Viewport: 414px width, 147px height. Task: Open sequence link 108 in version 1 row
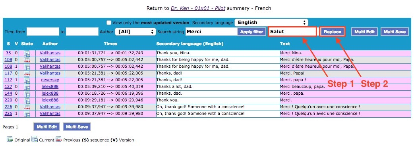[x=8, y=67]
